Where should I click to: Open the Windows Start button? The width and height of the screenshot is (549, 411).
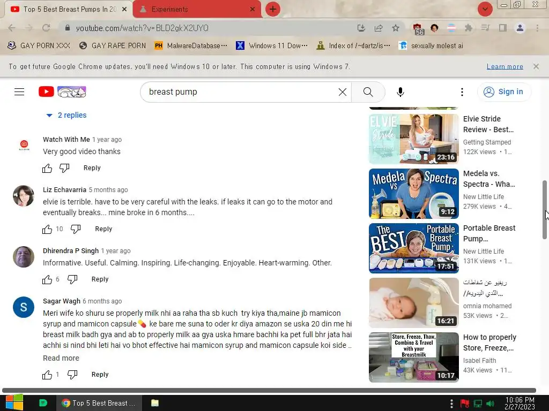point(14,403)
